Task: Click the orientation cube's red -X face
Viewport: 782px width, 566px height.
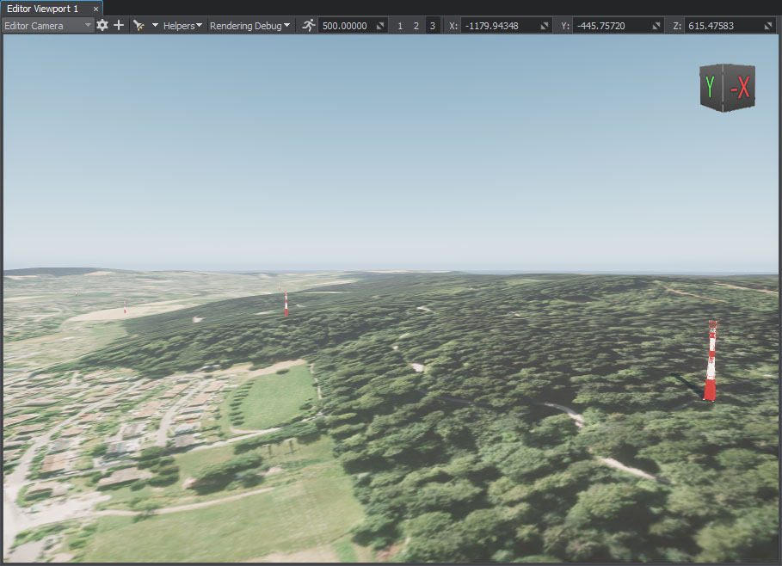Action: pos(739,87)
